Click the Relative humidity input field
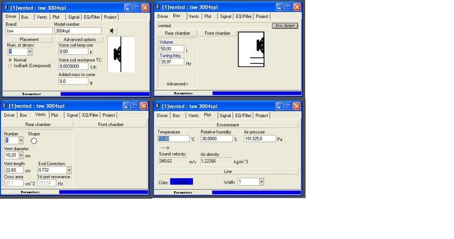Image resolution: width=454 pixels, height=239 pixels. tap(216, 139)
